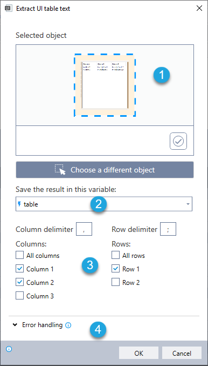Click the info icon in the footer bar
Image resolution: width=208 pixels, height=366 pixels.
tap(9, 349)
